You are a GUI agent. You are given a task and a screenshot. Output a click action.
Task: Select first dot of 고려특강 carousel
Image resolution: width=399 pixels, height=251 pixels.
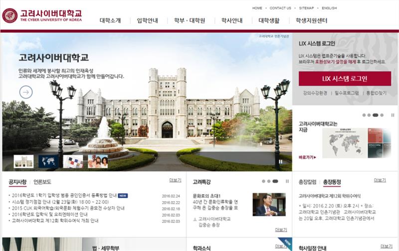coord(264,181)
